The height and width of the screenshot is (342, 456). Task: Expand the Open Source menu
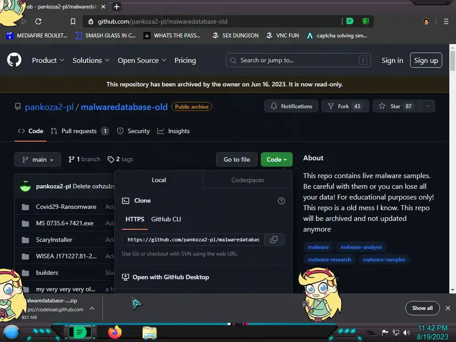142,60
